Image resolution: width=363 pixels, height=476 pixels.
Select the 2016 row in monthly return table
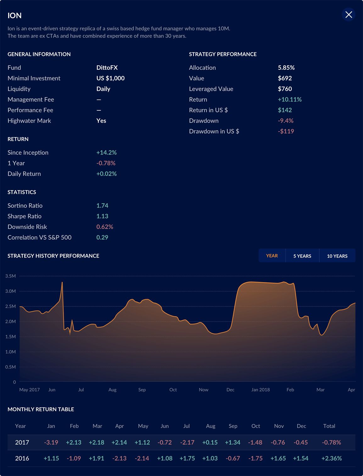click(x=22, y=458)
